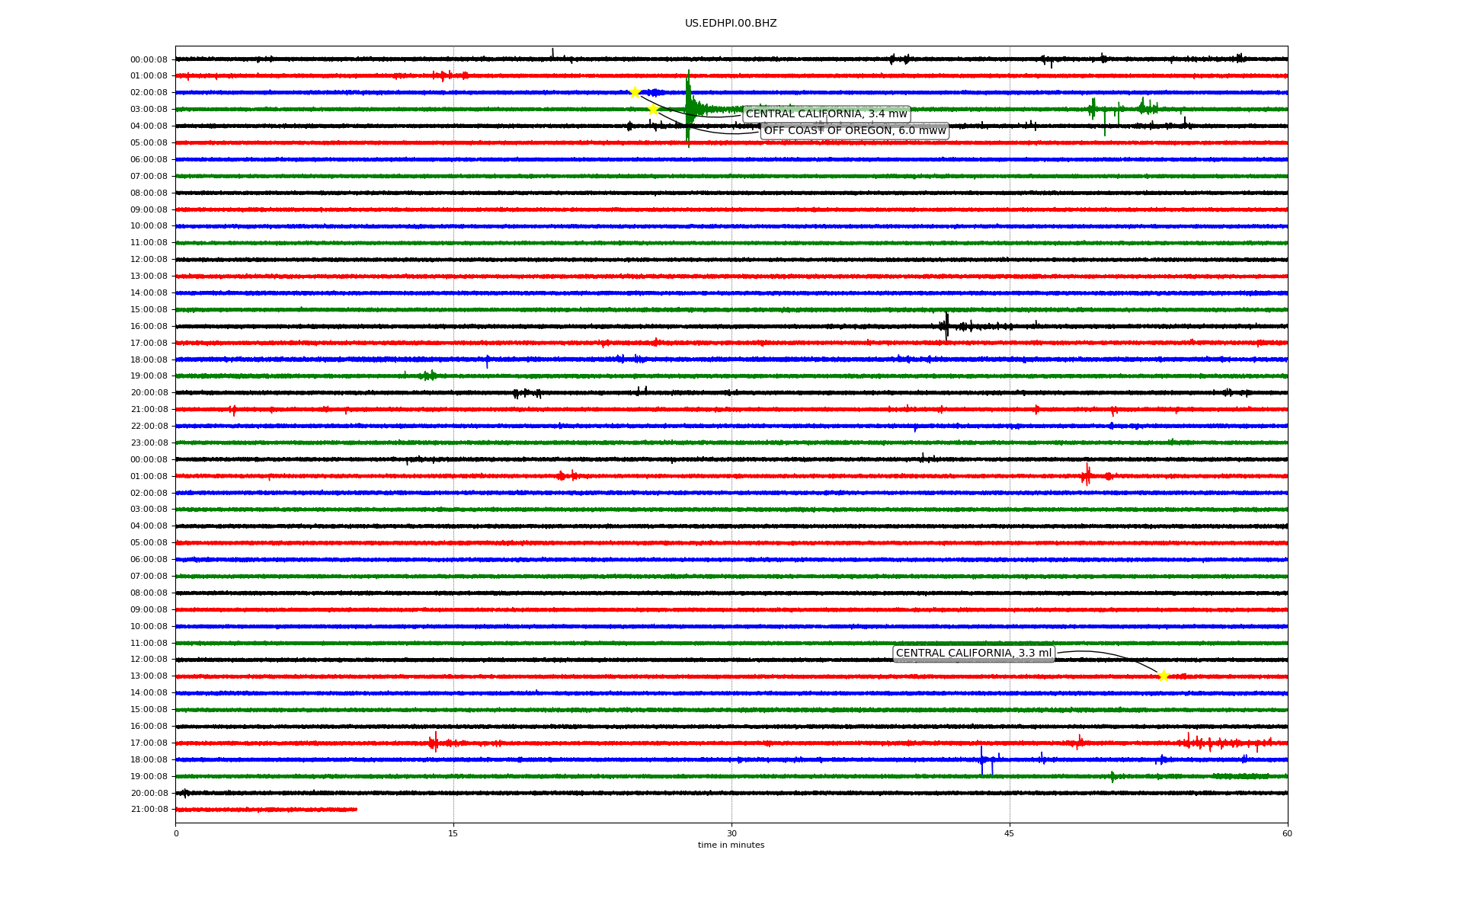The width and height of the screenshot is (1463, 914).
Task: Click the "time in minutes" axis label
Action: [731, 845]
